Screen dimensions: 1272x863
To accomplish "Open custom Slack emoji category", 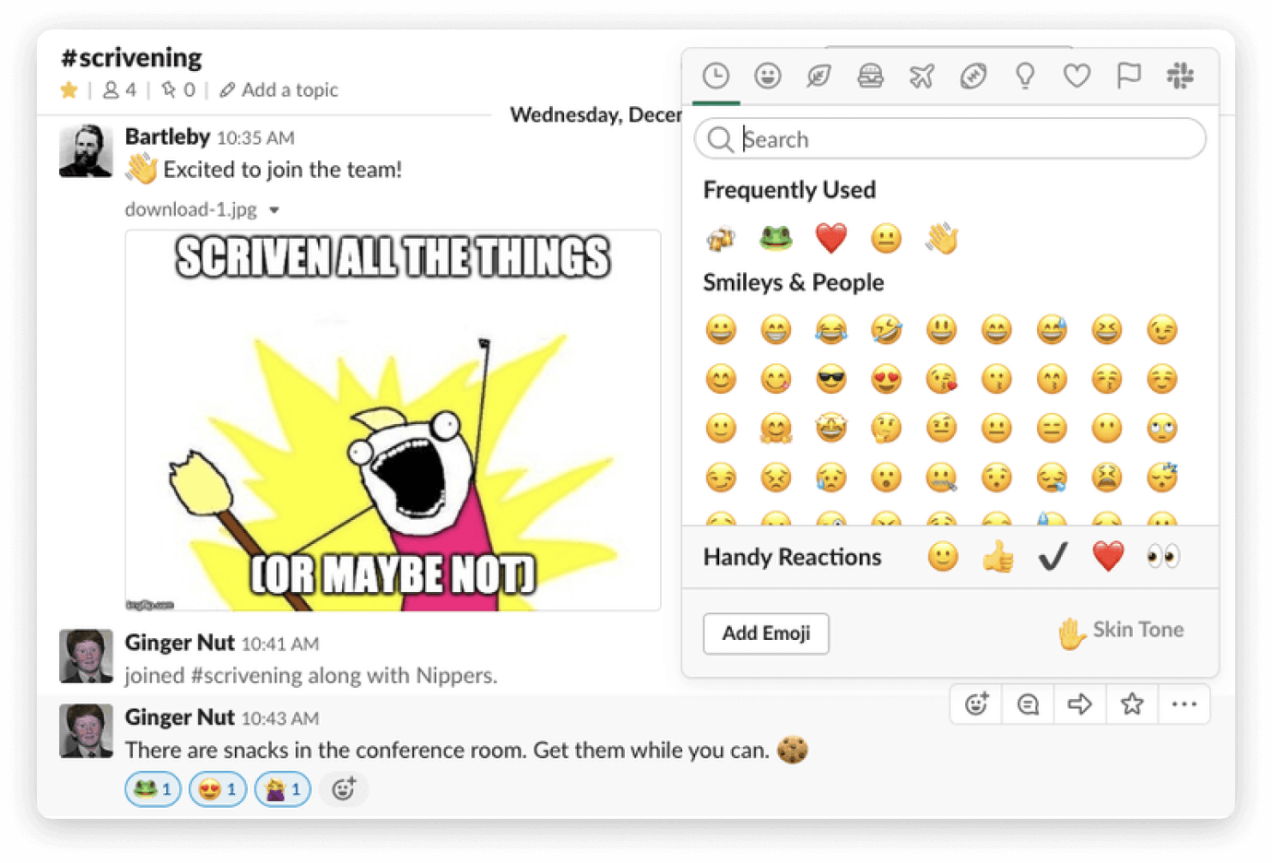I will pyautogui.click(x=1180, y=76).
